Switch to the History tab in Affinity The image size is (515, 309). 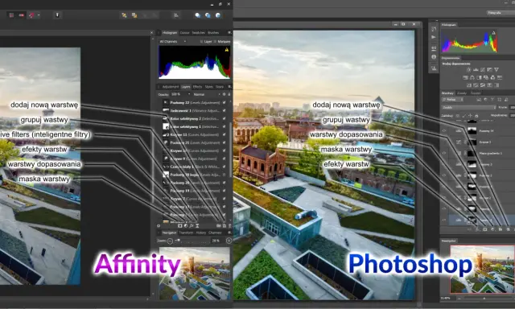point(201,233)
